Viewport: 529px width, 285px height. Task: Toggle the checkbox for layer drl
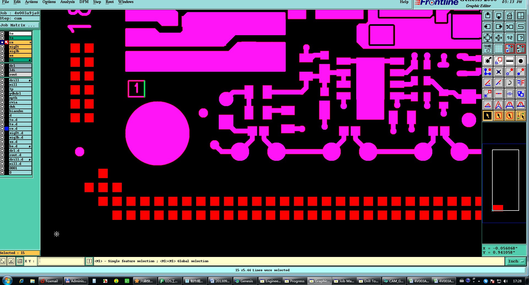point(2,66)
